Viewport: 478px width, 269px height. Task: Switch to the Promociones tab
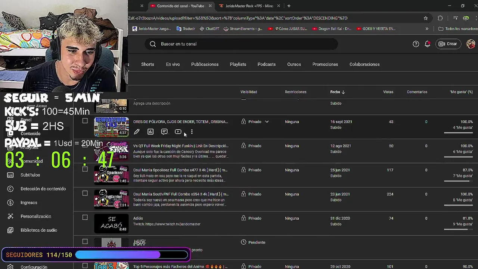tap(325, 64)
